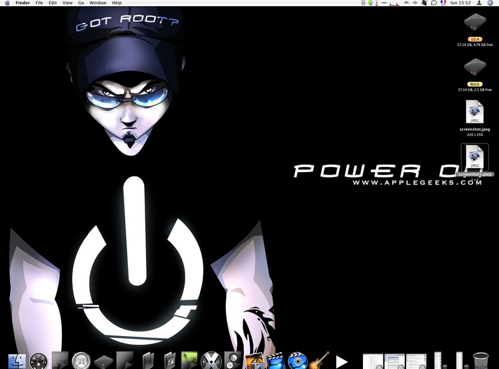Open the Window menu
The width and height of the screenshot is (499, 369).
click(98, 3)
